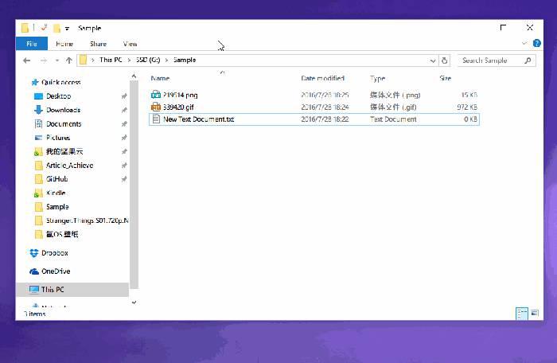
Task: Open Downloads in the navigation pane
Action: [x=63, y=110]
